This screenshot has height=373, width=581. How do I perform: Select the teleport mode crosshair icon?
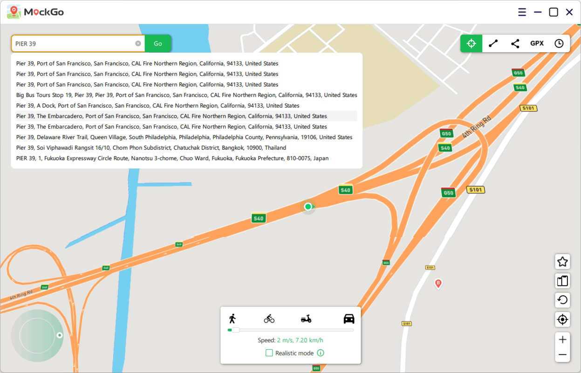pos(471,43)
